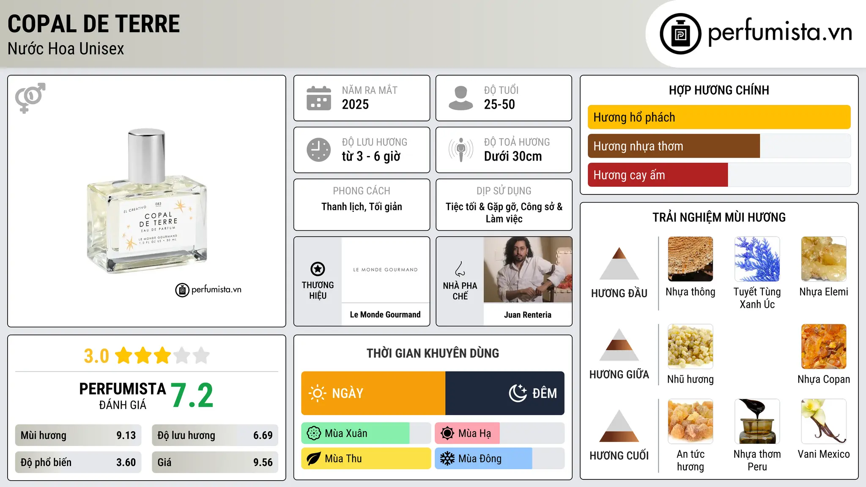Click the 'TRẢI NGHIỆM MÙI HƯƠNG' section heading

719,217
